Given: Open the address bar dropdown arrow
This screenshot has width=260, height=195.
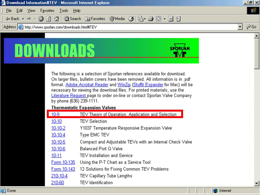Looking at the screenshot, I should click(x=240, y=27).
